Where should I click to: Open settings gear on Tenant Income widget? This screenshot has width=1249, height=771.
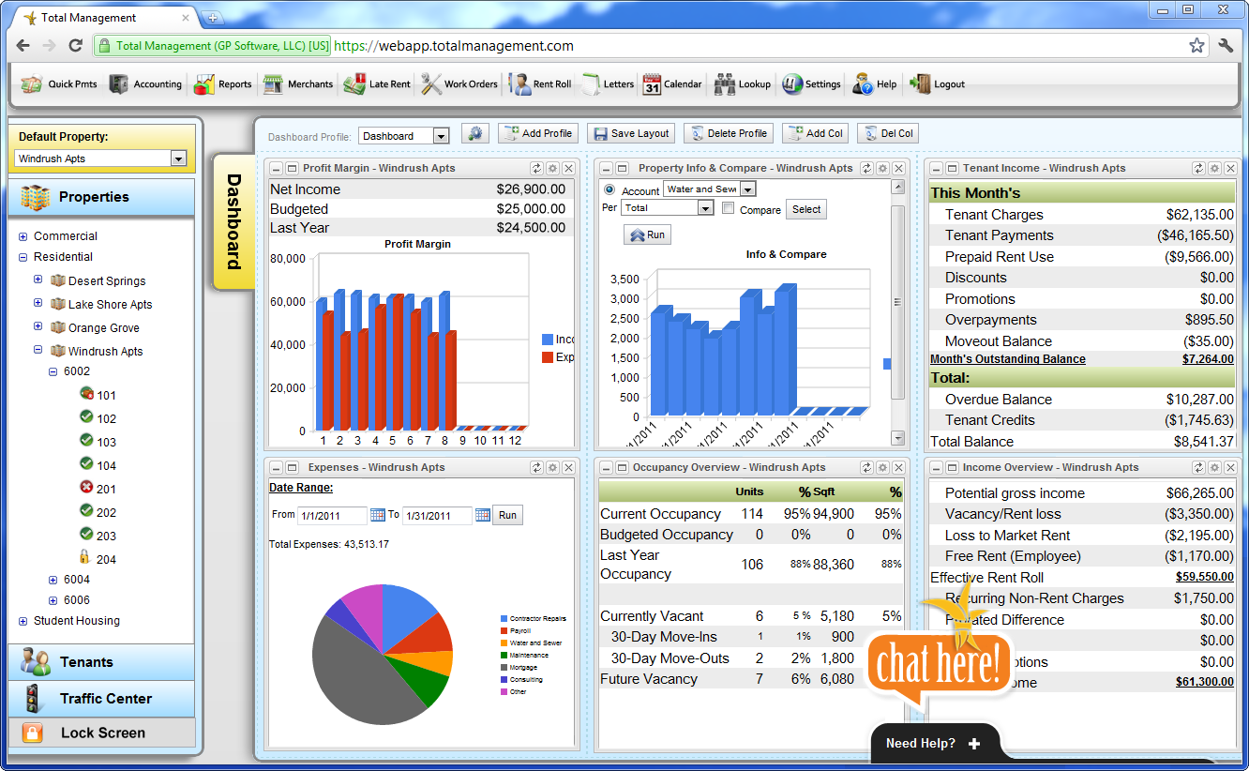tap(1214, 168)
